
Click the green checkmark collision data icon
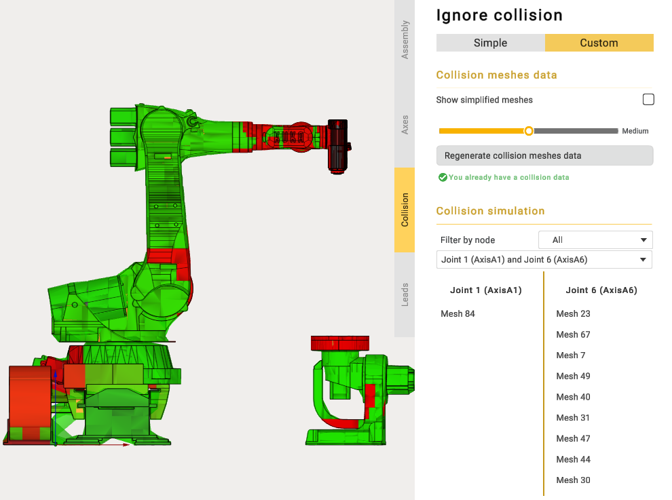(443, 177)
